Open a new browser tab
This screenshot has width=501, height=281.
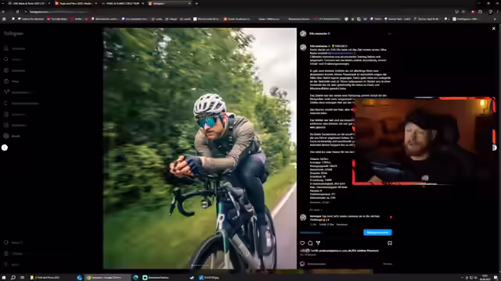click(196, 3)
